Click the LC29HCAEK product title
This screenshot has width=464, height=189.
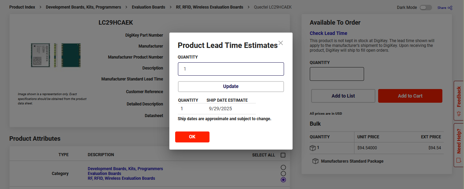116,23
